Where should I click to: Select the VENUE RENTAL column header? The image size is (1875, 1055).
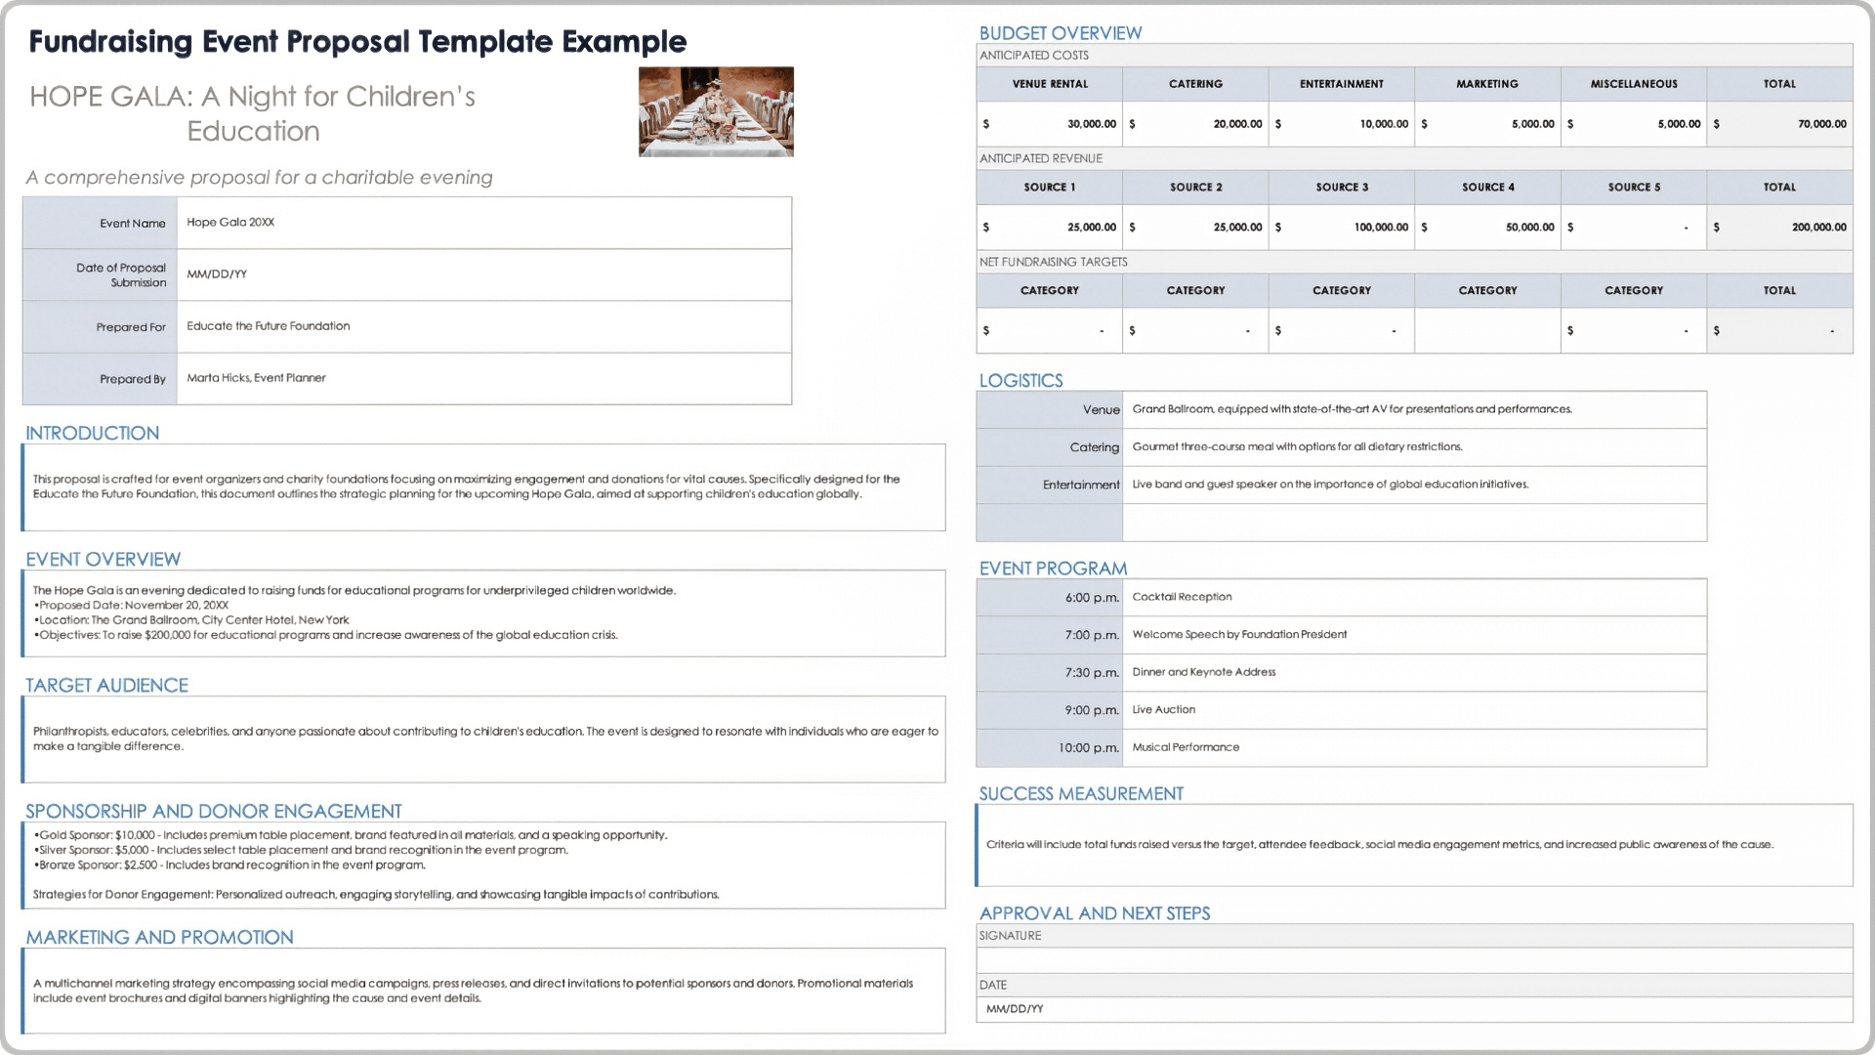pyautogui.click(x=1050, y=84)
